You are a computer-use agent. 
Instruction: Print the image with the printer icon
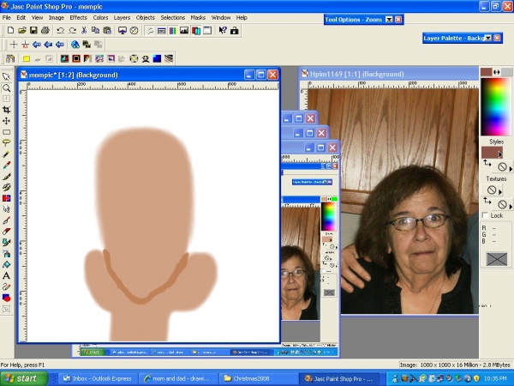pyautogui.click(x=45, y=31)
